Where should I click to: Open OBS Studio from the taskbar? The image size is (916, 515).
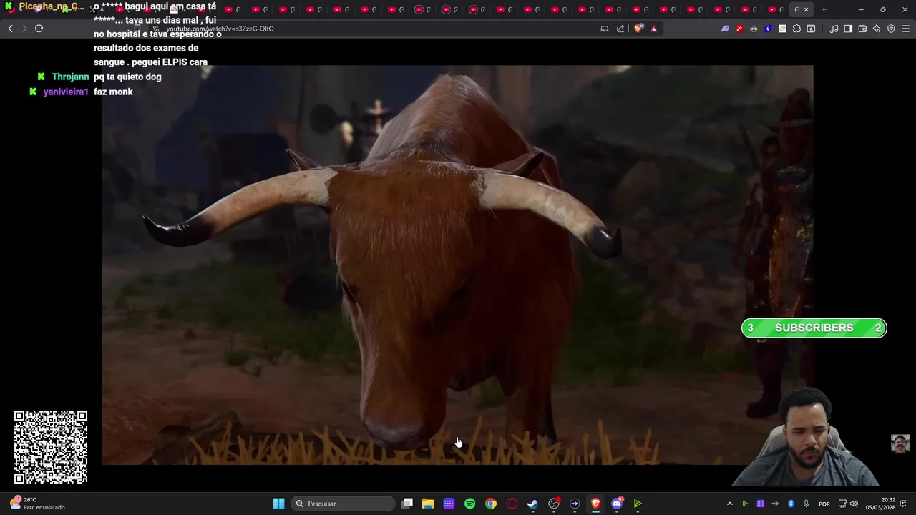click(x=553, y=504)
